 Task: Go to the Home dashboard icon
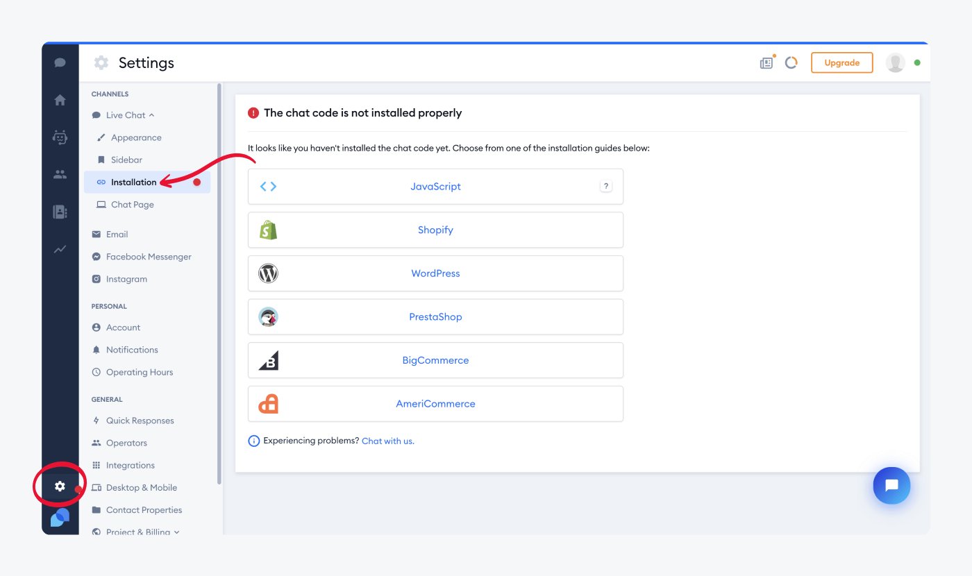[x=60, y=100]
